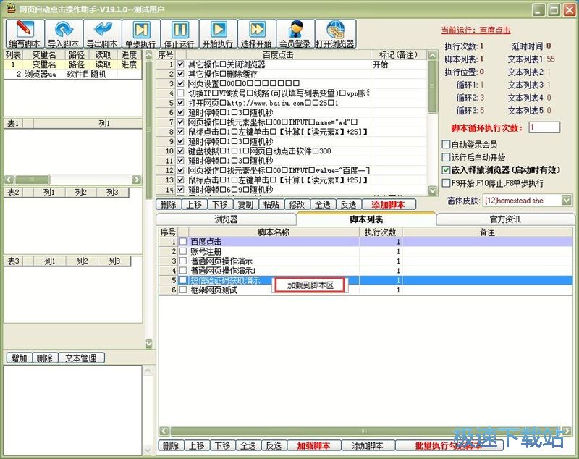Select the 普通网页操作演示1 script row
Screen dimensions: 579x459
pyautogui.click(x=365, y=270)
